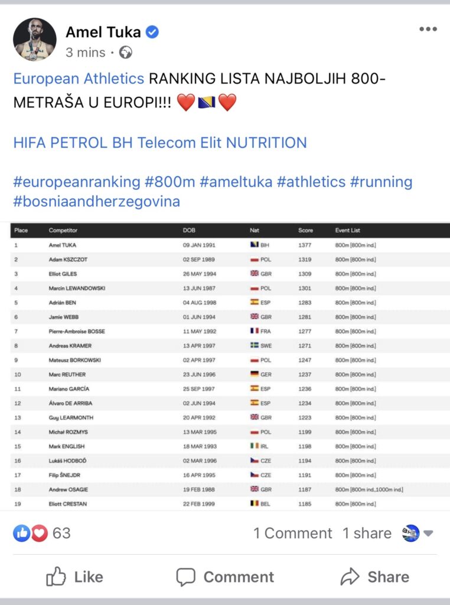Viewport: 450px width, 605px height.
Task: Click the 3 mins post timestamp
Action: point(85,53)
